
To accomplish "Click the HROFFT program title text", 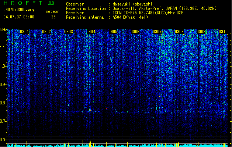I will coord(23,3).
